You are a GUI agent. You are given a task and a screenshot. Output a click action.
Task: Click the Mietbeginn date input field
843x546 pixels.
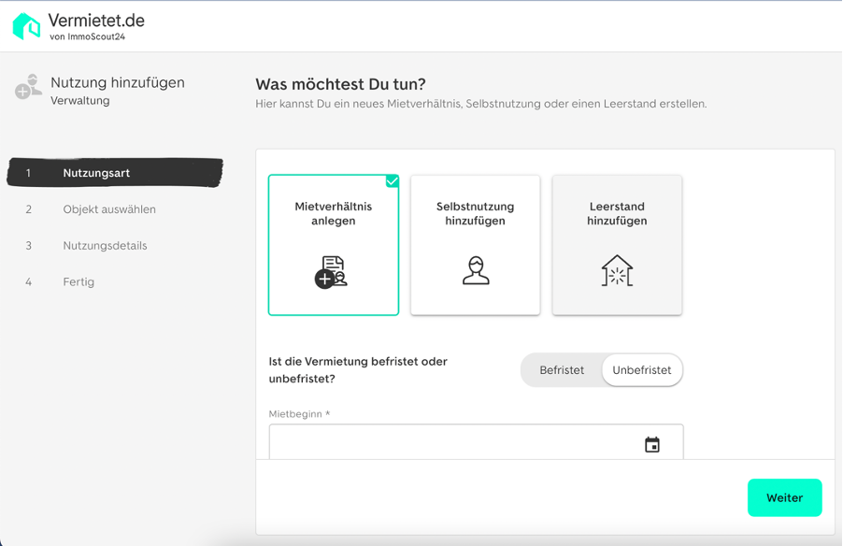point(477,442)
